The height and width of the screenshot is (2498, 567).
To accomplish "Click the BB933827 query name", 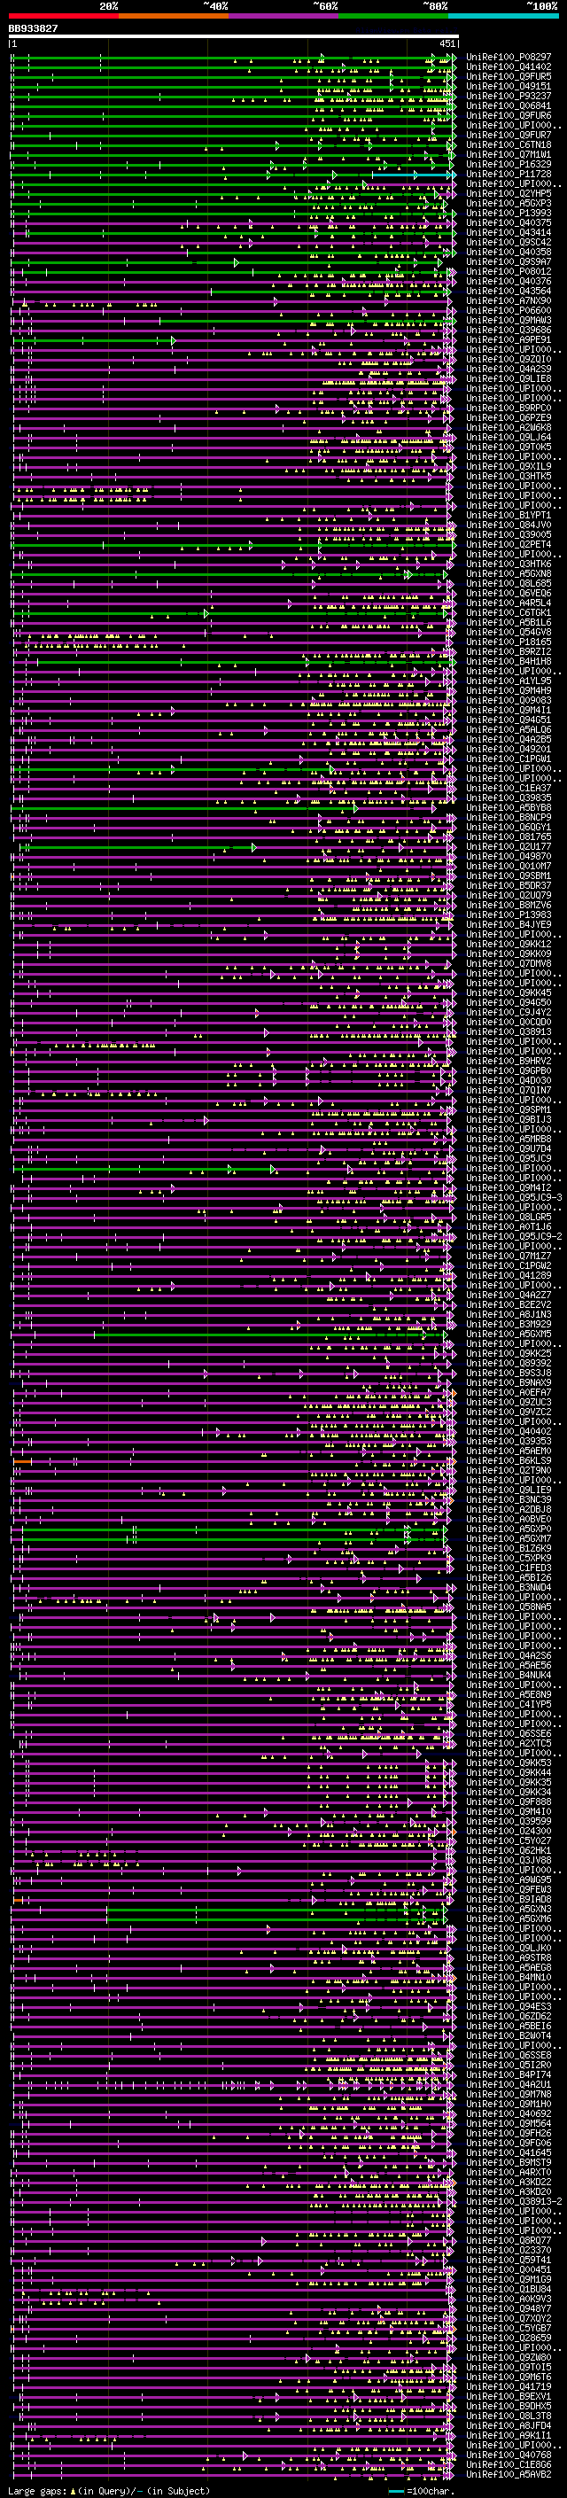I will (33, 29).
